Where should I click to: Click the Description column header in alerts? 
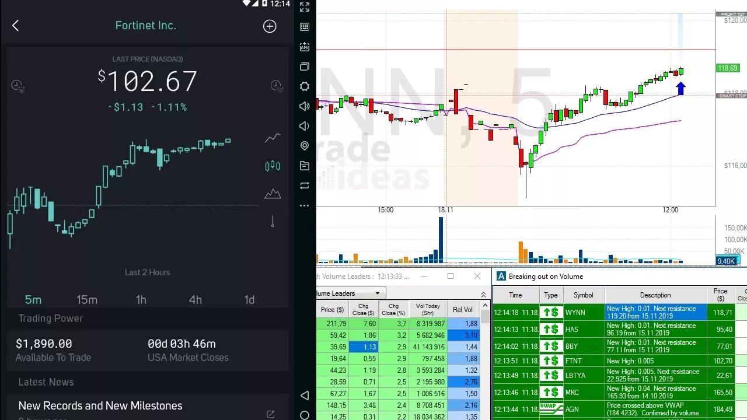tap(655, 295)
